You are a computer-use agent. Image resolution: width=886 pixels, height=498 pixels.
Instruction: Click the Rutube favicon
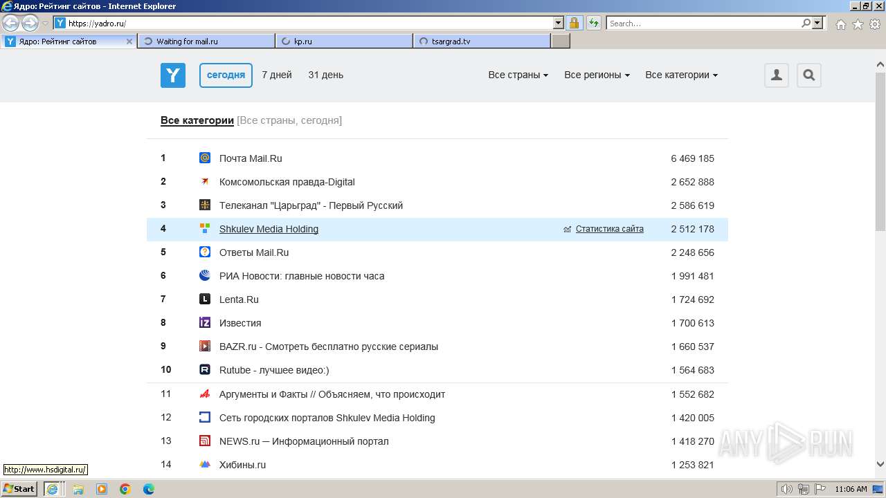(x=205, y=369)
